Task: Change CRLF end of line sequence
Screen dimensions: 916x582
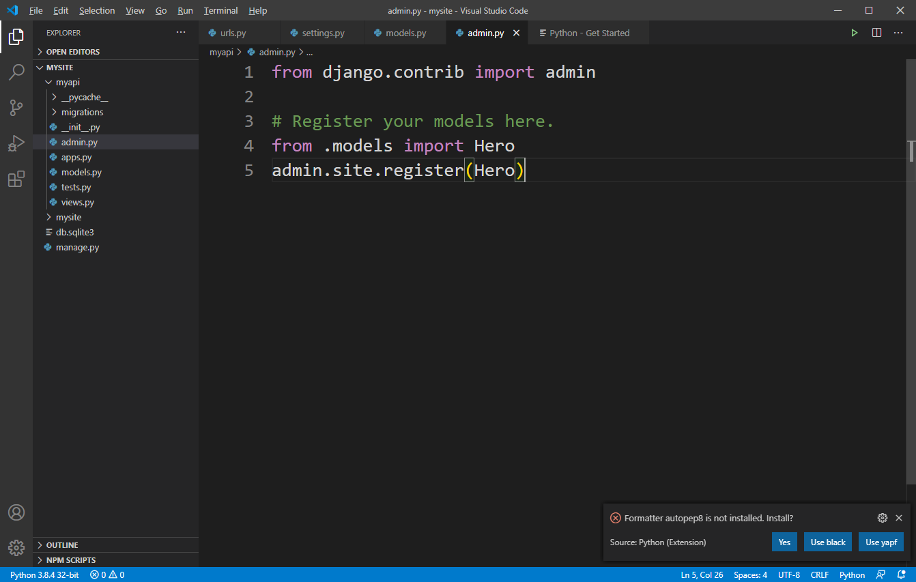Action: [820, 574]
